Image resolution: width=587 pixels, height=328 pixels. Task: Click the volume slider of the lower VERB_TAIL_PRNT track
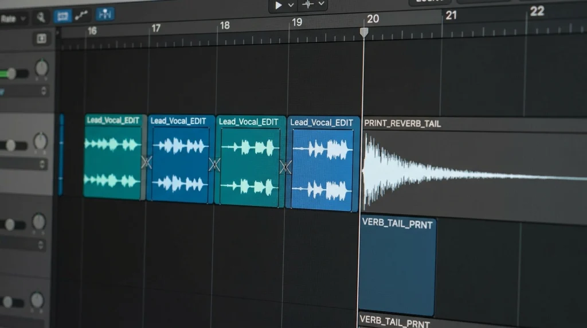coord(11,302)
